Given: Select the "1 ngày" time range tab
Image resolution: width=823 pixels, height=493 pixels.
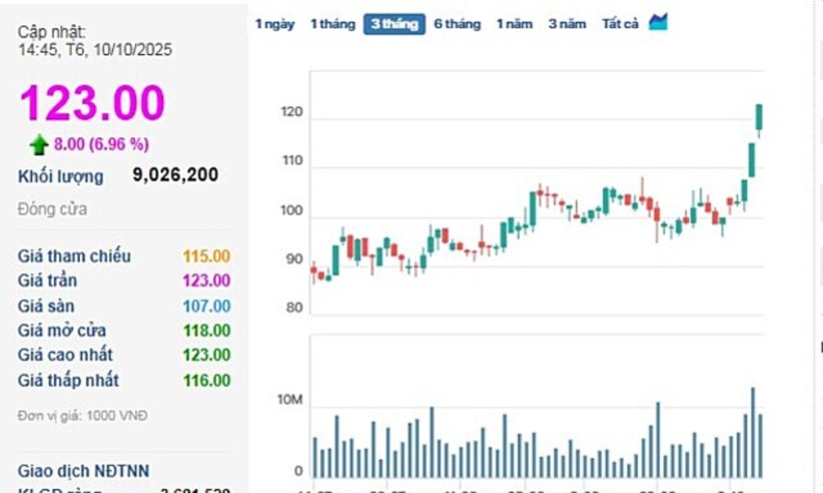Looking at the screenshot, I should [x=274, y=24].
